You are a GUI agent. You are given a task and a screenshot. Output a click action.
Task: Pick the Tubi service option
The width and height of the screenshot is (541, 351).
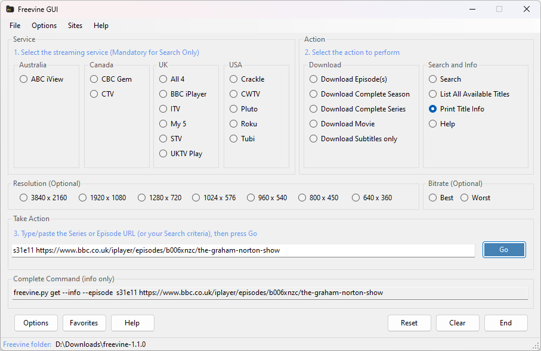(x=234, y=139)
